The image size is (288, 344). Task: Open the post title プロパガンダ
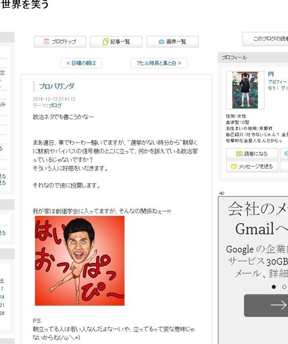56,86
